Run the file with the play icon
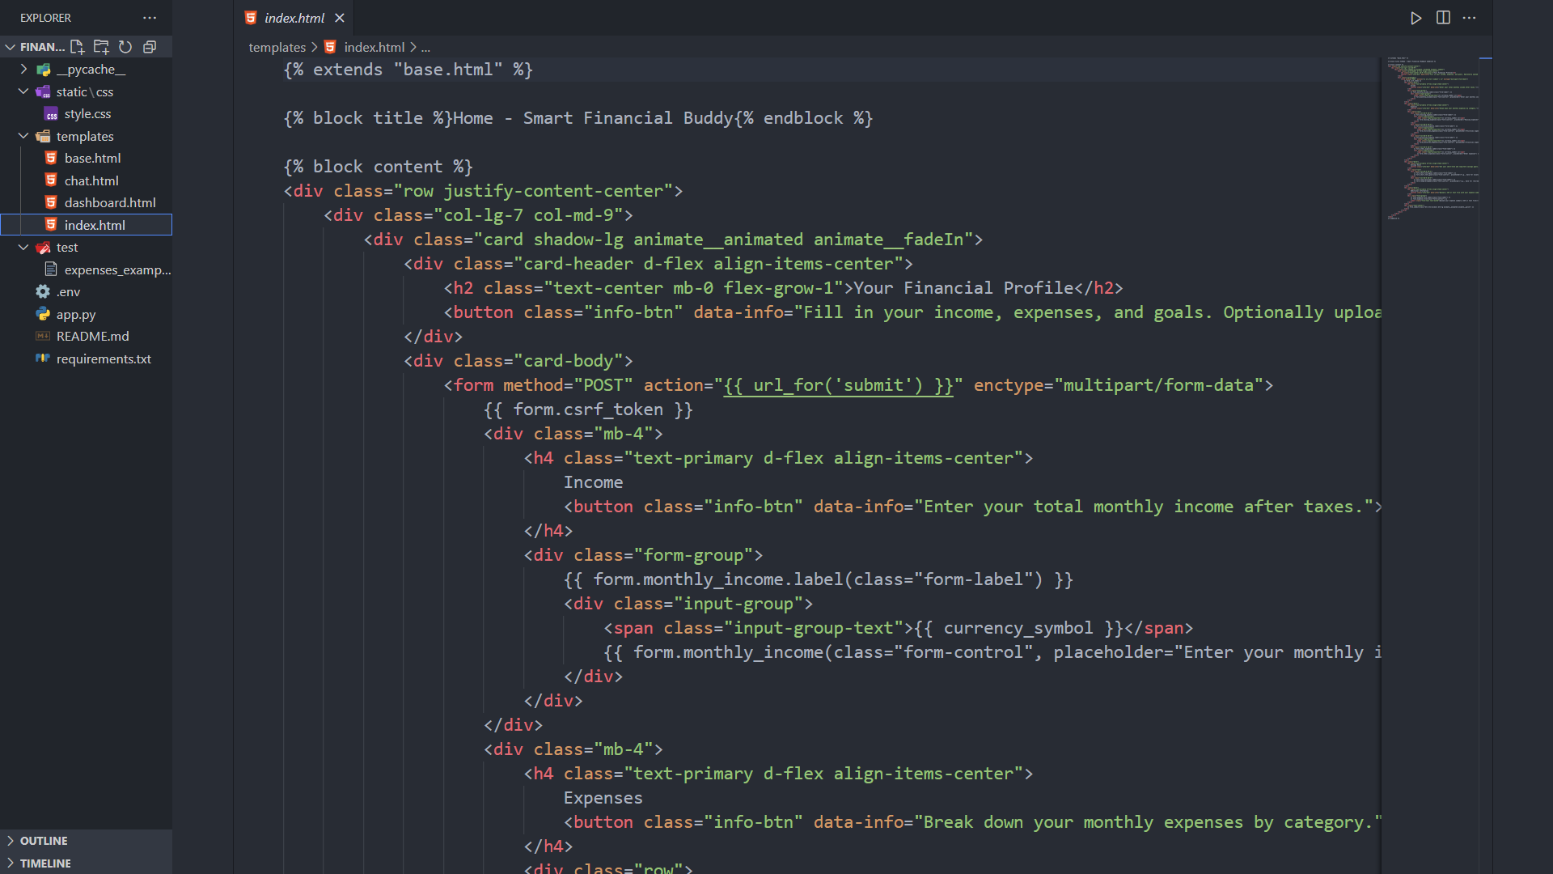Image resolution: width=1553 pixels, height=874 pixels. [x=1415, y=18]
